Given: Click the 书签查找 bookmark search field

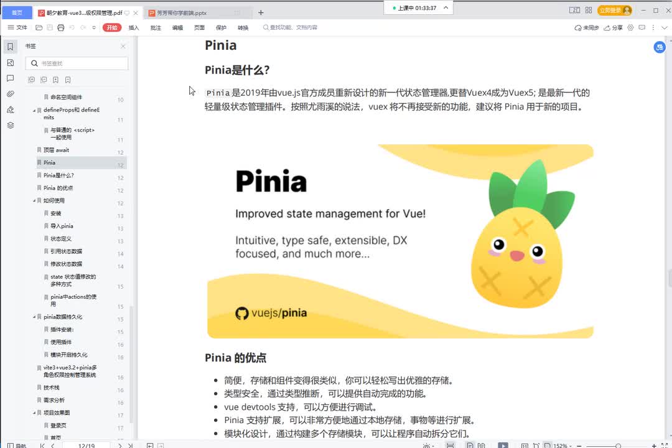Looking at the screenshot, I should pos(77,63).
